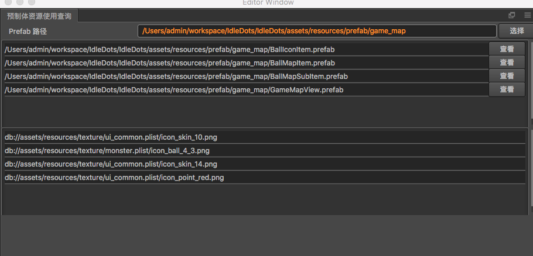Viewport: 533px width, 256px height.
Task: Select the 预制体资源使用查询 tab
Action: click(39, 16)
